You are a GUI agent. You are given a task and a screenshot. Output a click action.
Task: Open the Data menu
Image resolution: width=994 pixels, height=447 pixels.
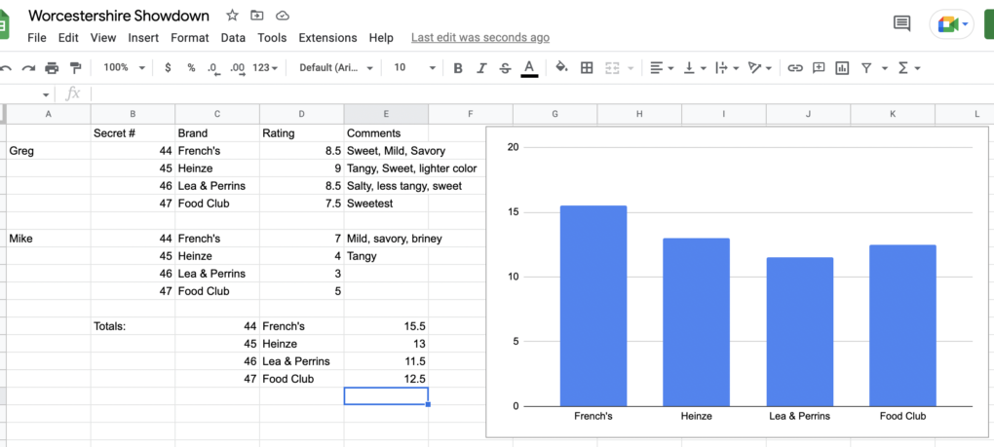coord(233,38)
